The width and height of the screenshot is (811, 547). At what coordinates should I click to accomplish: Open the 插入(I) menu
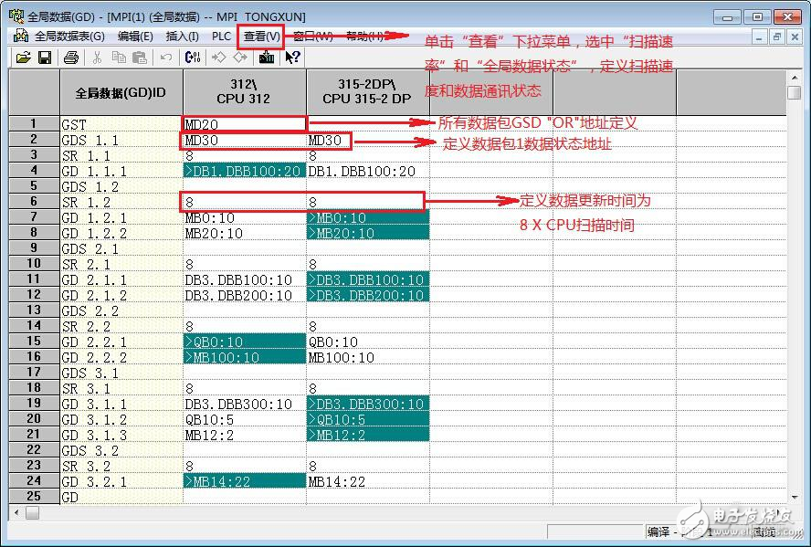click(182, 37)
